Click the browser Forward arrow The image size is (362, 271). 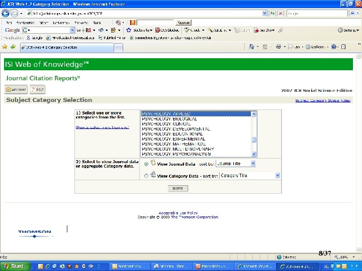(14, 14)
